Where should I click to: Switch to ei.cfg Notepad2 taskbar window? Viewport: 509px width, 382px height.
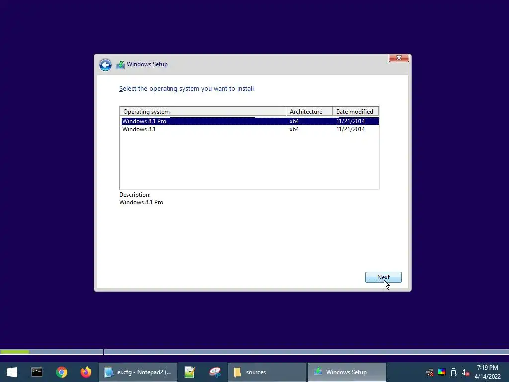[138, 372]
